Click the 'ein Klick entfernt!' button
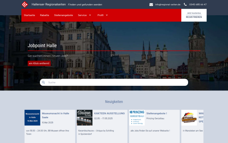 (x=39, y=63)
